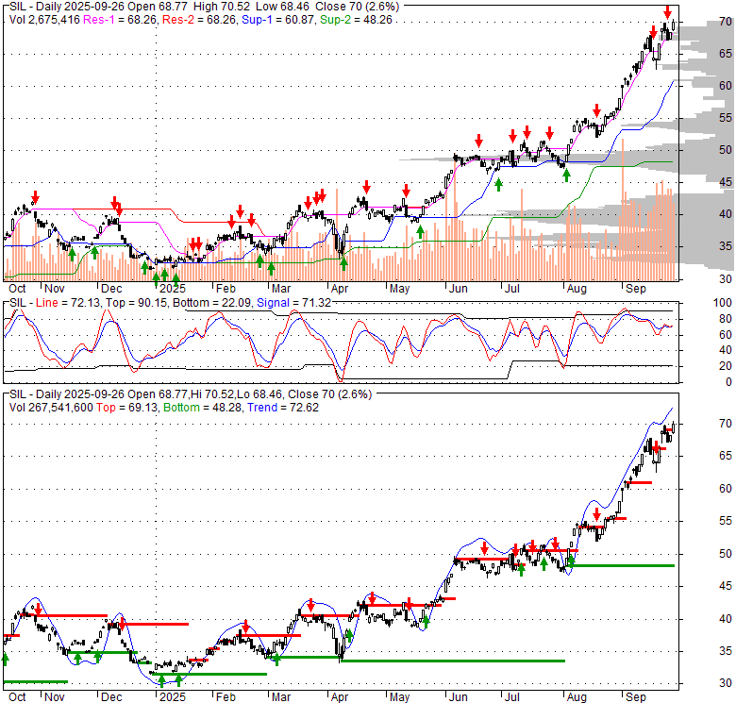The width and height of the screenshot is (736, 703).
Task: Select 'Jul' on bottom chart time axis
Action: (x=511, y=697)
